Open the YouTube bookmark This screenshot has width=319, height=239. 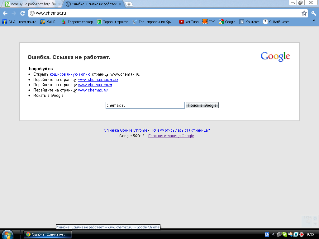pyautogui.click(x=189, y=22)
